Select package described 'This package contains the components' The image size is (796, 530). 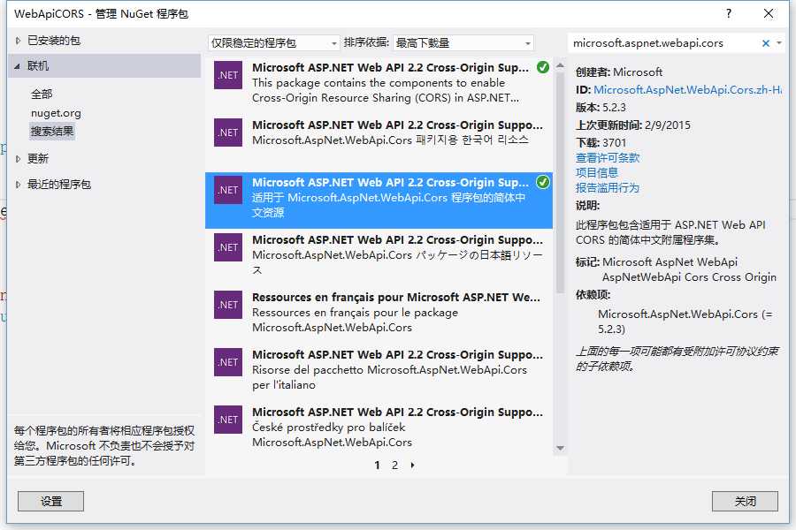click(x=379, y=82)
